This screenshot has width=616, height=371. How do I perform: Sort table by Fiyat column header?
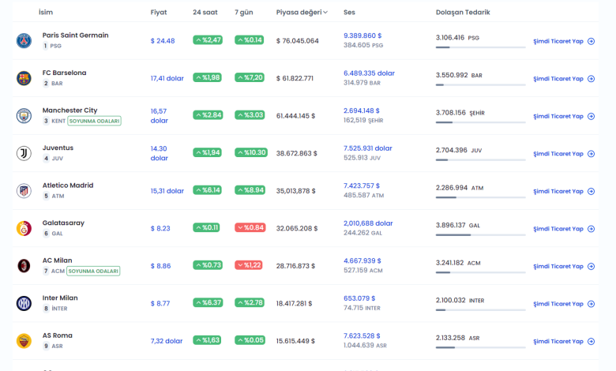tap(159, 13)
